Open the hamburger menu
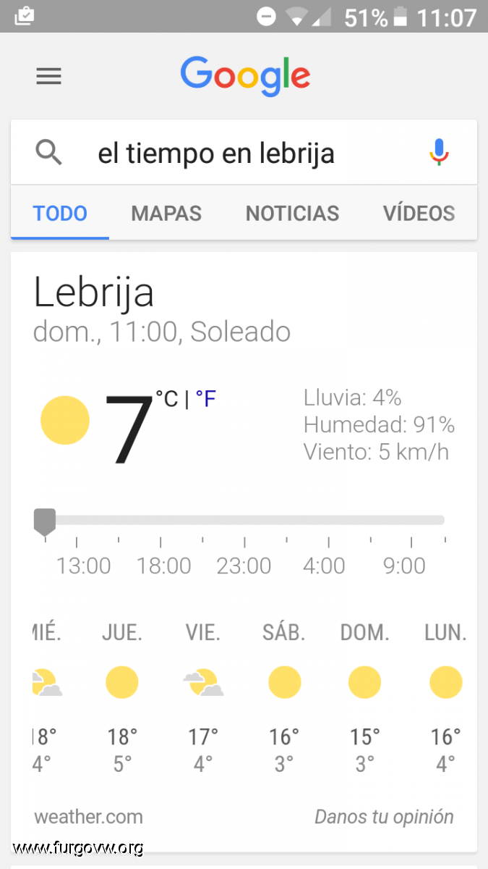Screen dimensions: 488x869 48,76
